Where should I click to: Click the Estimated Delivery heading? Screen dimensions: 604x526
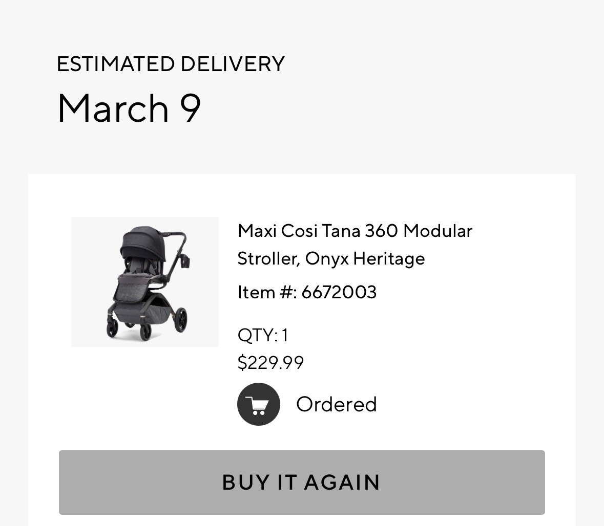click(171, 64)
